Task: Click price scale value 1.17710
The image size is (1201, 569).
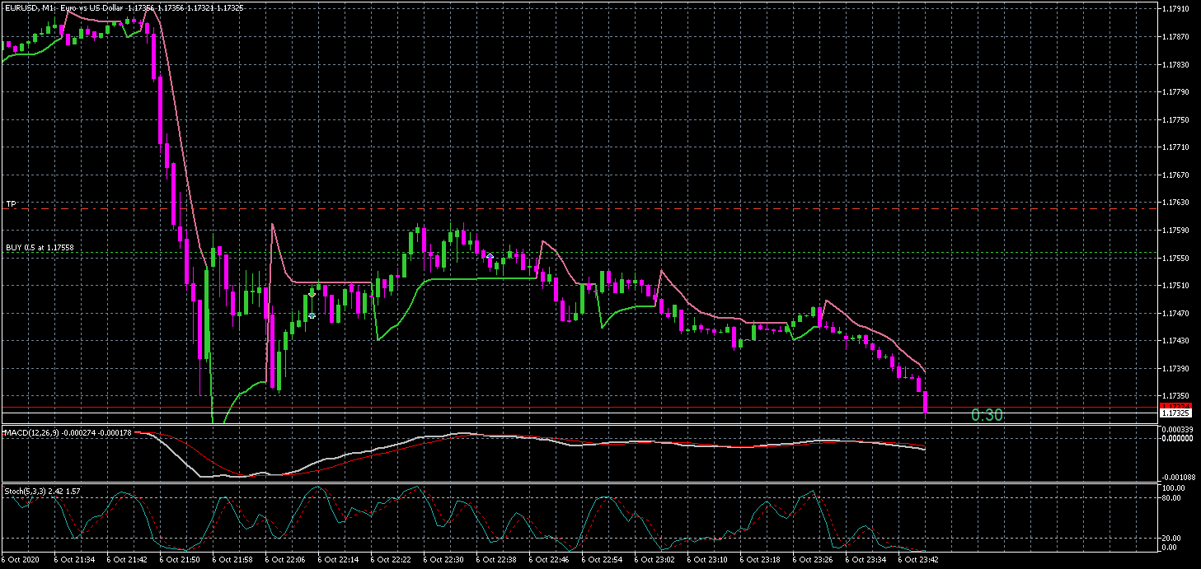Action: tap(1175, 147)
